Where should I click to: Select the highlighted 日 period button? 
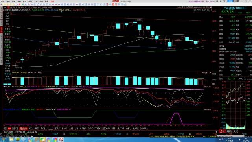click(8, 7)
